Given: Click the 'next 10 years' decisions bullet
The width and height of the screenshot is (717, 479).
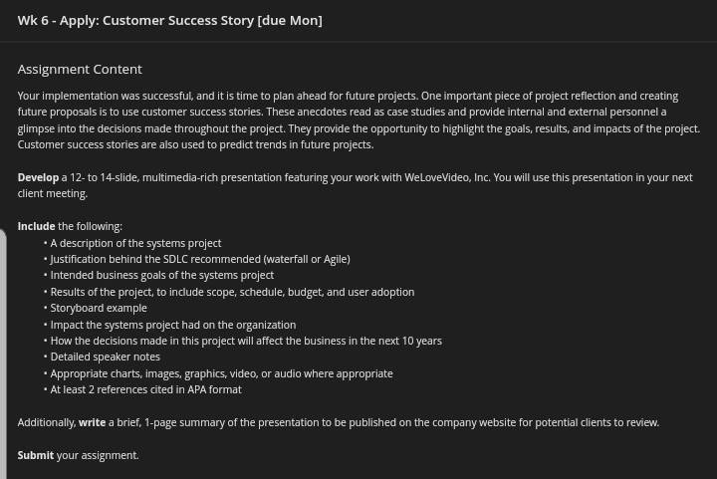Looking at the screenshot, I should coord(246,341).
